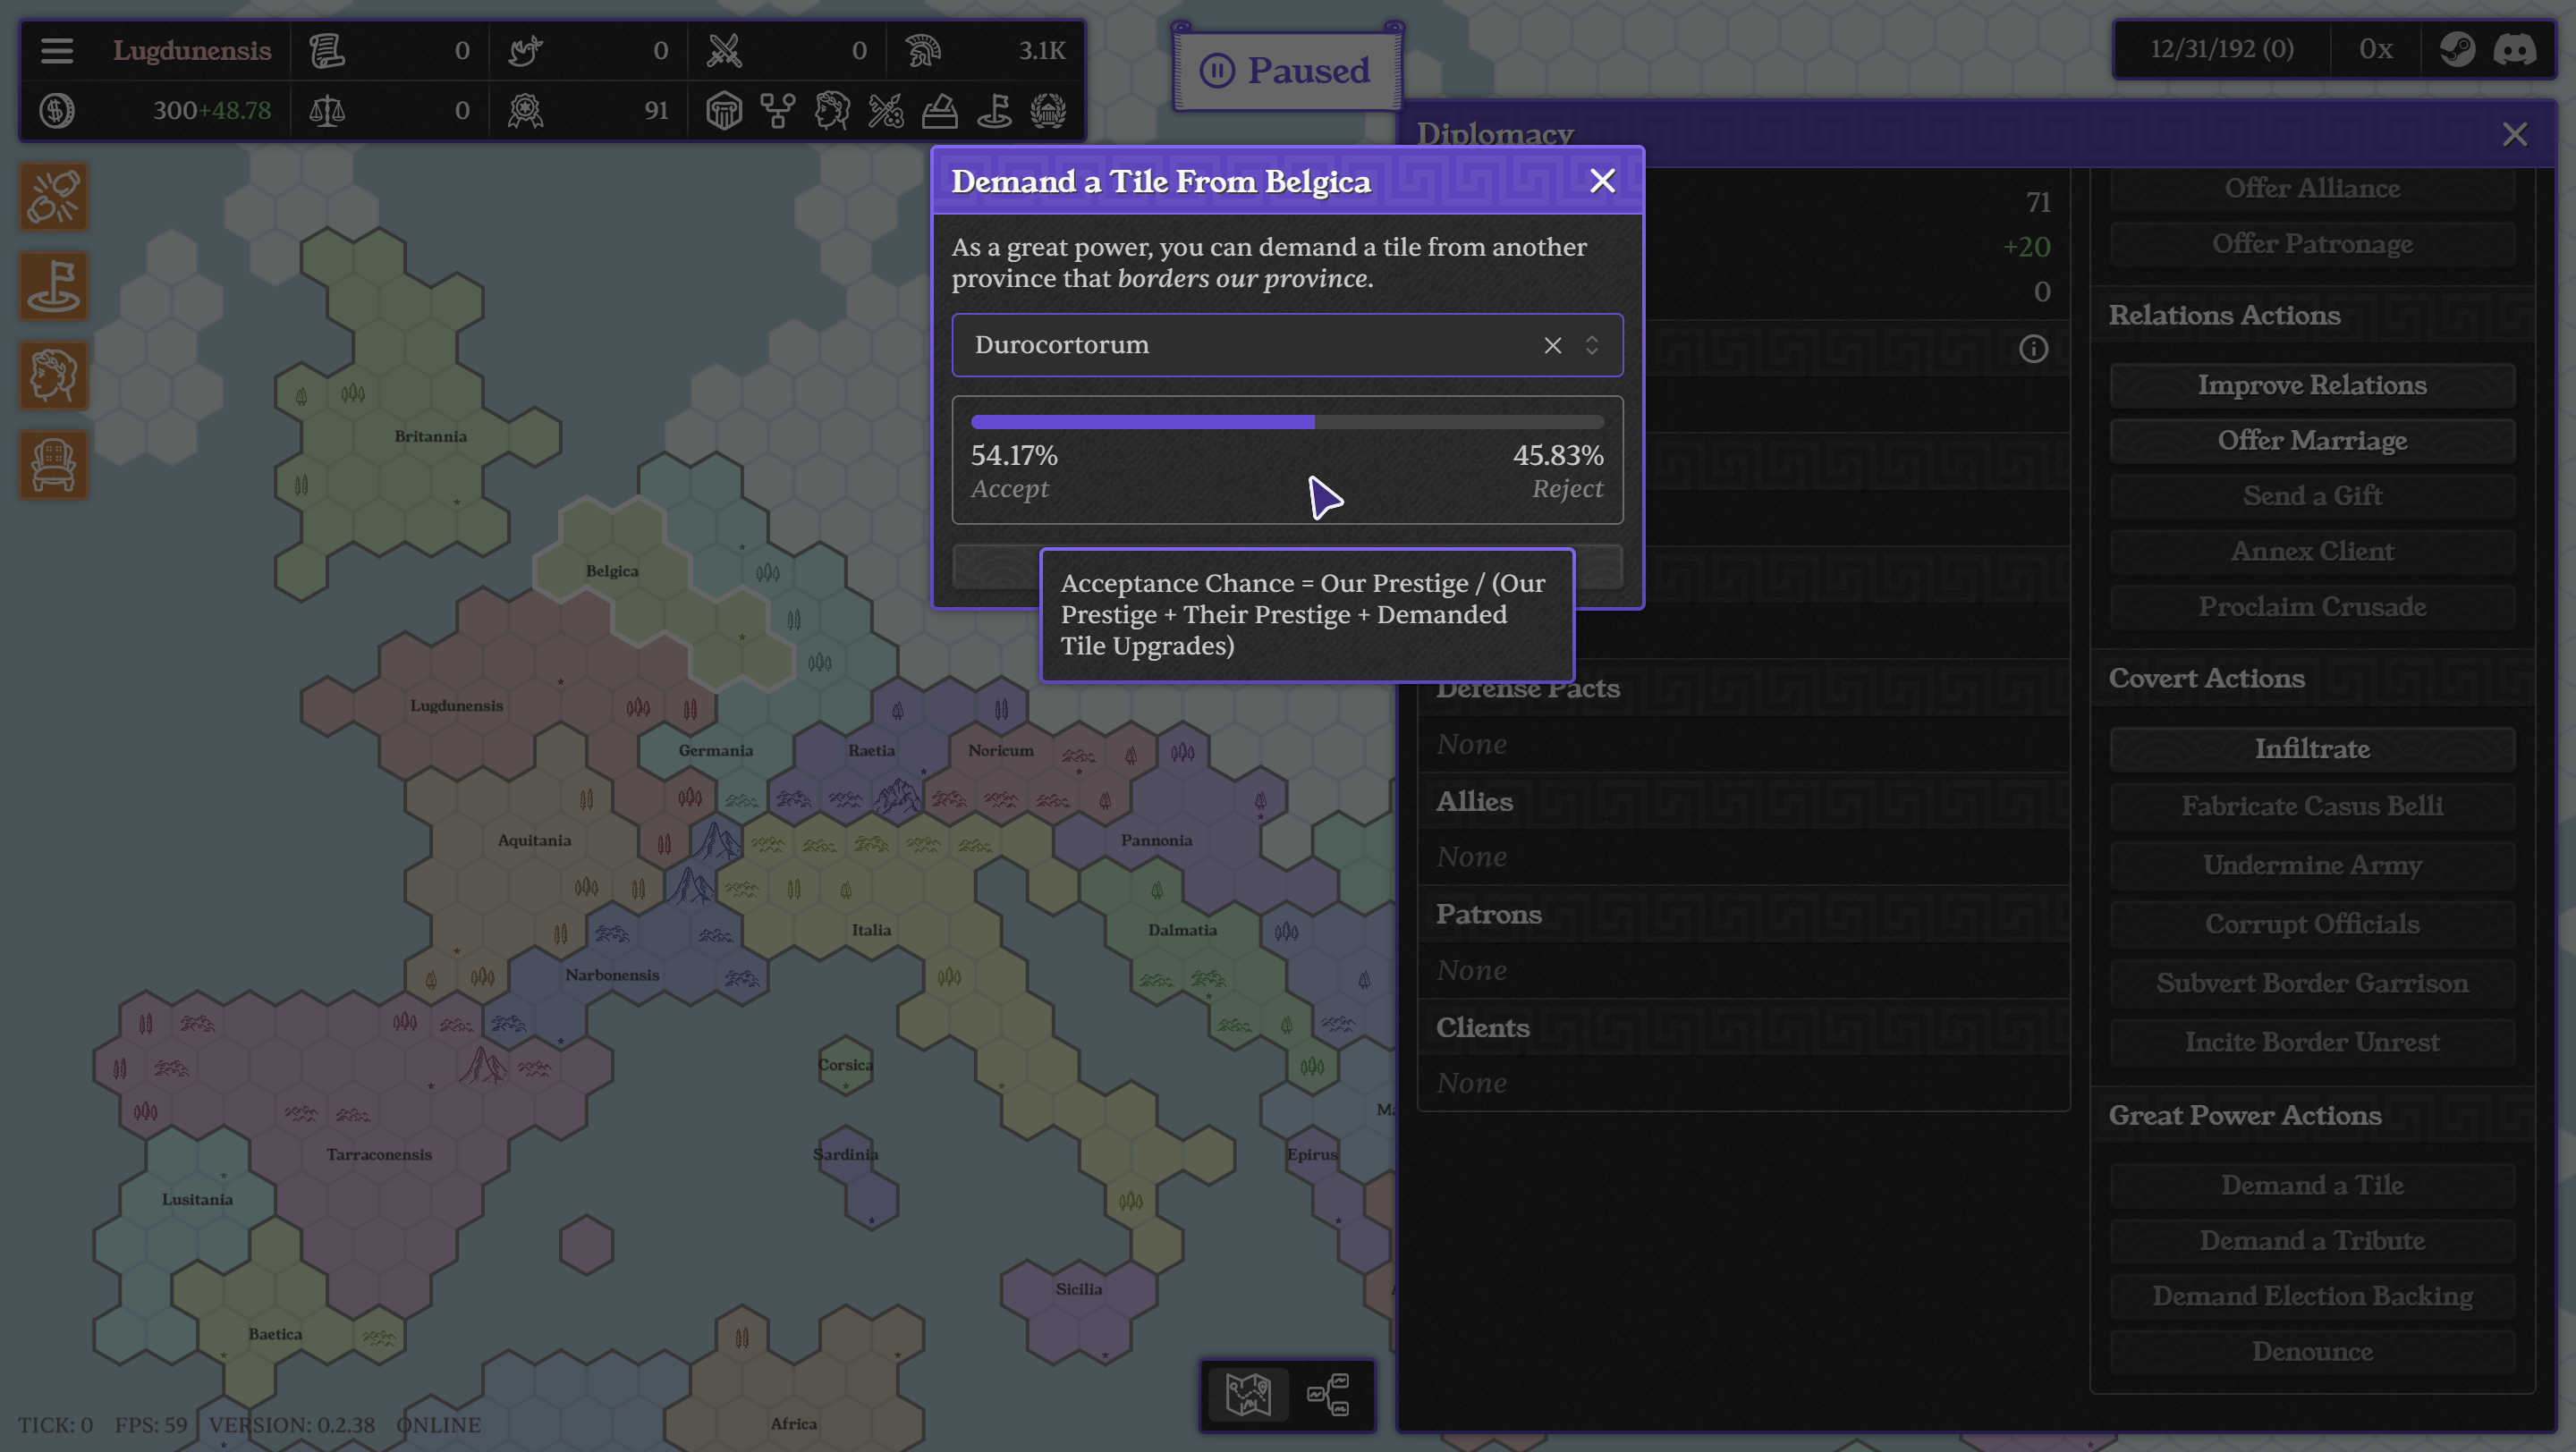The height and width of the screenshot is (1452, 2576).
Task: Select the Infiltrate covert action
Action: (2312, 748)
